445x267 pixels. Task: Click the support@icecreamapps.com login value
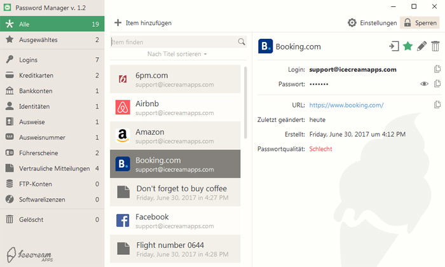point(353,69)
